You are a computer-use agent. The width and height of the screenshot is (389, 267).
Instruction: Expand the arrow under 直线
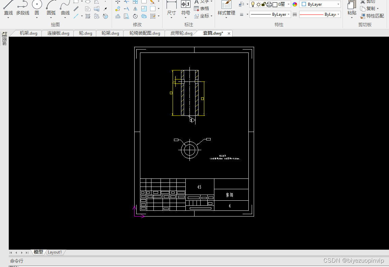point(8,18)
